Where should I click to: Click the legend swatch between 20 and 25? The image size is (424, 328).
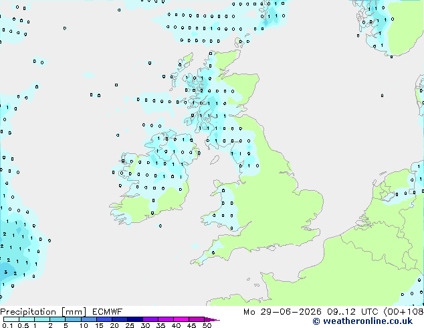click(120, 319)
